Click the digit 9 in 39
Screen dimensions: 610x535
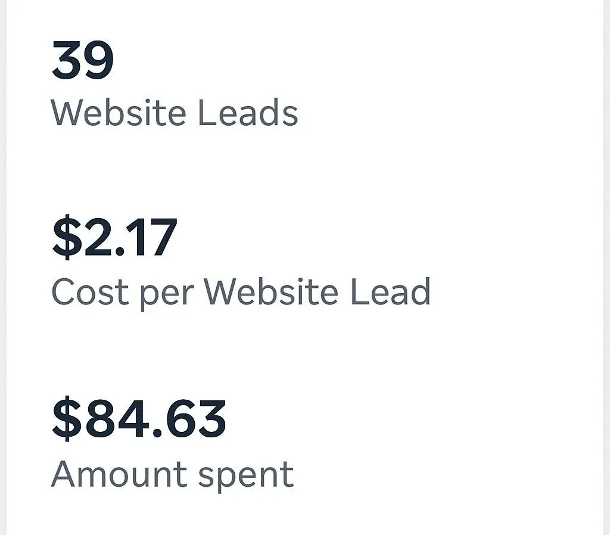(98, 60)
